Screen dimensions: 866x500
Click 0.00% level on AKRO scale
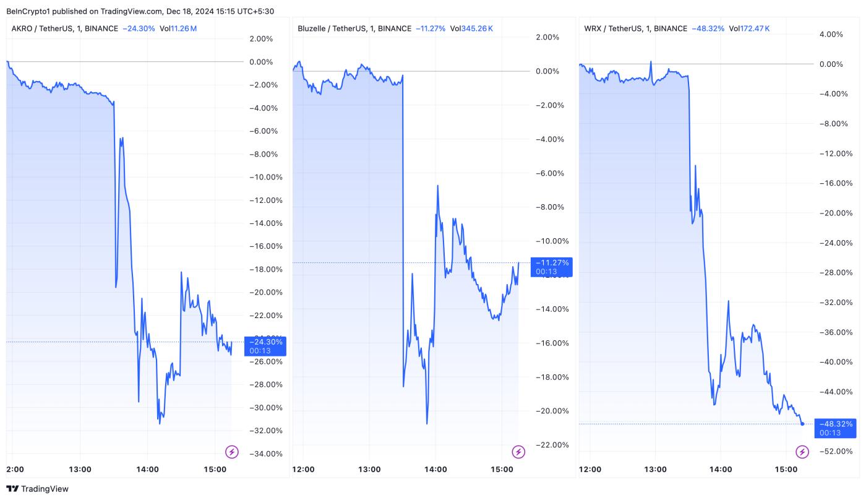coord(260,62)
